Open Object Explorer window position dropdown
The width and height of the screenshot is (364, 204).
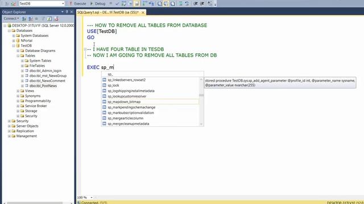point(62,11)
